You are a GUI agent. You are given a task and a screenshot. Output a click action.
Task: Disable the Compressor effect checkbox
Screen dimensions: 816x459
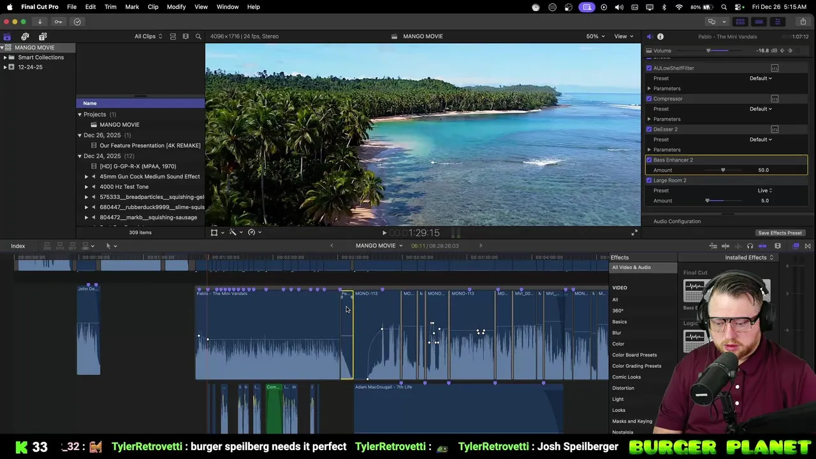pos(649,99)
